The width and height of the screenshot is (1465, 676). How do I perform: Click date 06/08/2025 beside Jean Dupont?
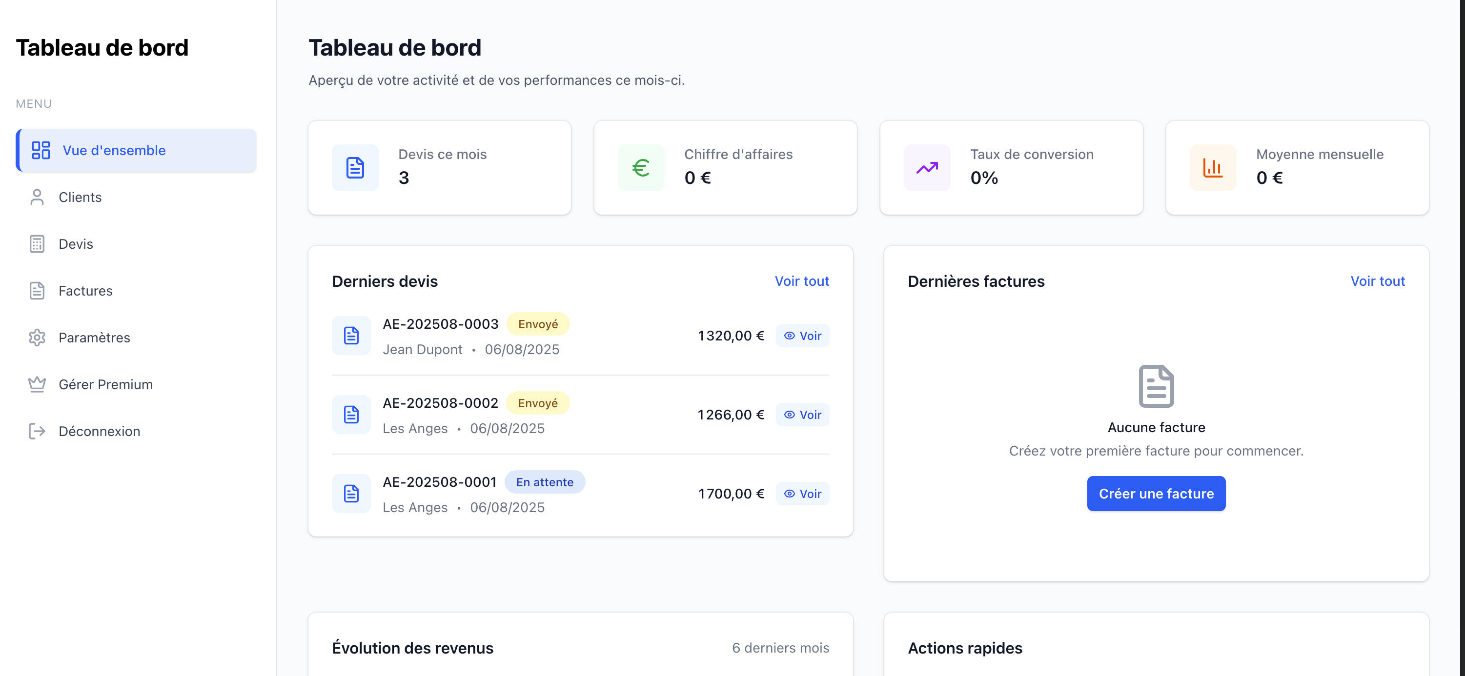point(522,349)
